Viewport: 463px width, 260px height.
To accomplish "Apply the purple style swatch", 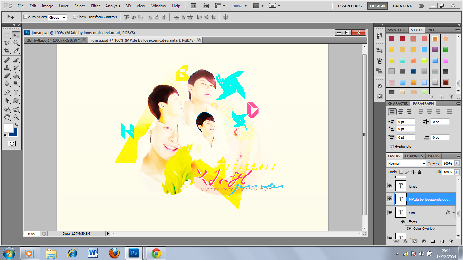I will 435,50.
